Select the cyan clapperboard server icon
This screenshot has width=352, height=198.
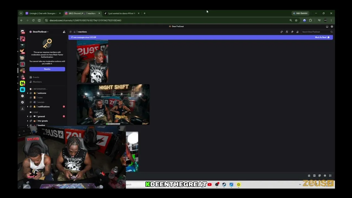pos(23,89)
